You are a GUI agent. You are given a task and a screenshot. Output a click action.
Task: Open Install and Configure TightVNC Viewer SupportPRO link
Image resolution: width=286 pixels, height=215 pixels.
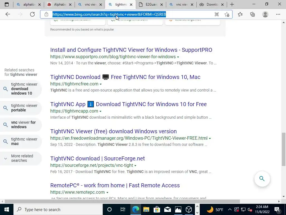tap(131, 50)
